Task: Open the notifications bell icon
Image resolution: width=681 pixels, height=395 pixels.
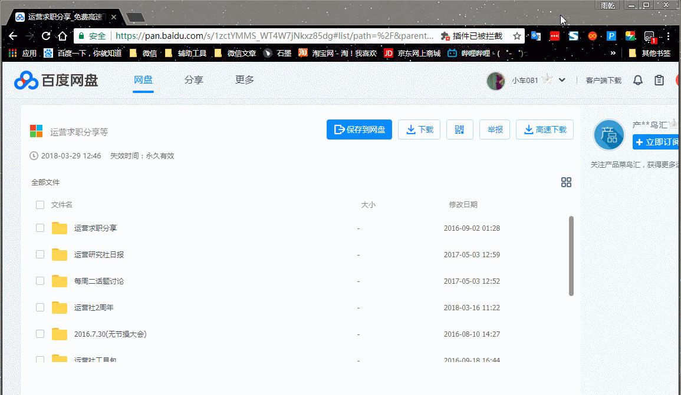Action: (637, 80)
